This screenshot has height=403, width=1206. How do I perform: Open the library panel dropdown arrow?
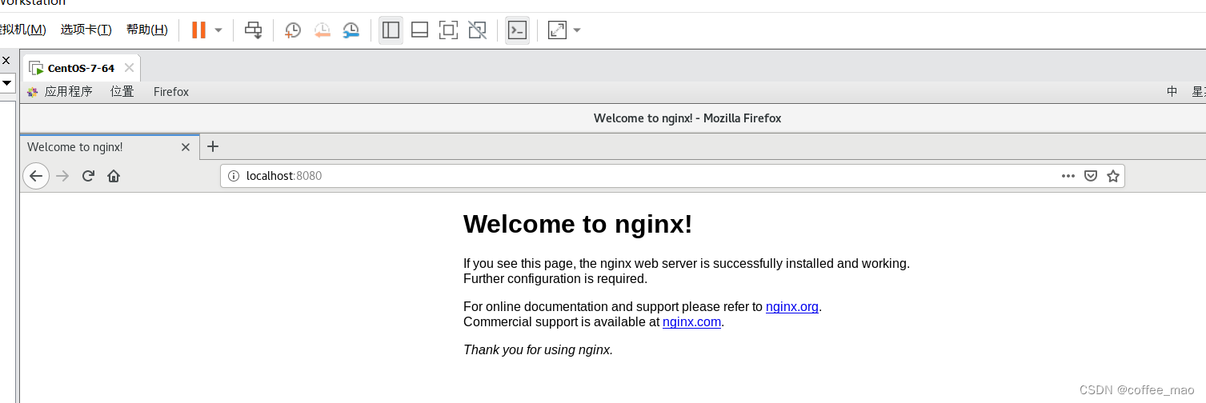(6, 82)
